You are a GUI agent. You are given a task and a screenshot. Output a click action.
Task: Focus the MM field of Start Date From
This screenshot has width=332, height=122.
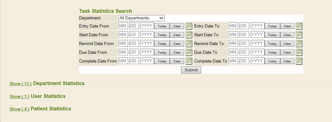click(123, 35)
